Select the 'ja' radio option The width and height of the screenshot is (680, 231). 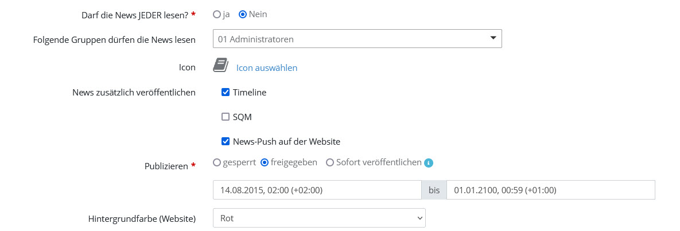pos(217,14)
